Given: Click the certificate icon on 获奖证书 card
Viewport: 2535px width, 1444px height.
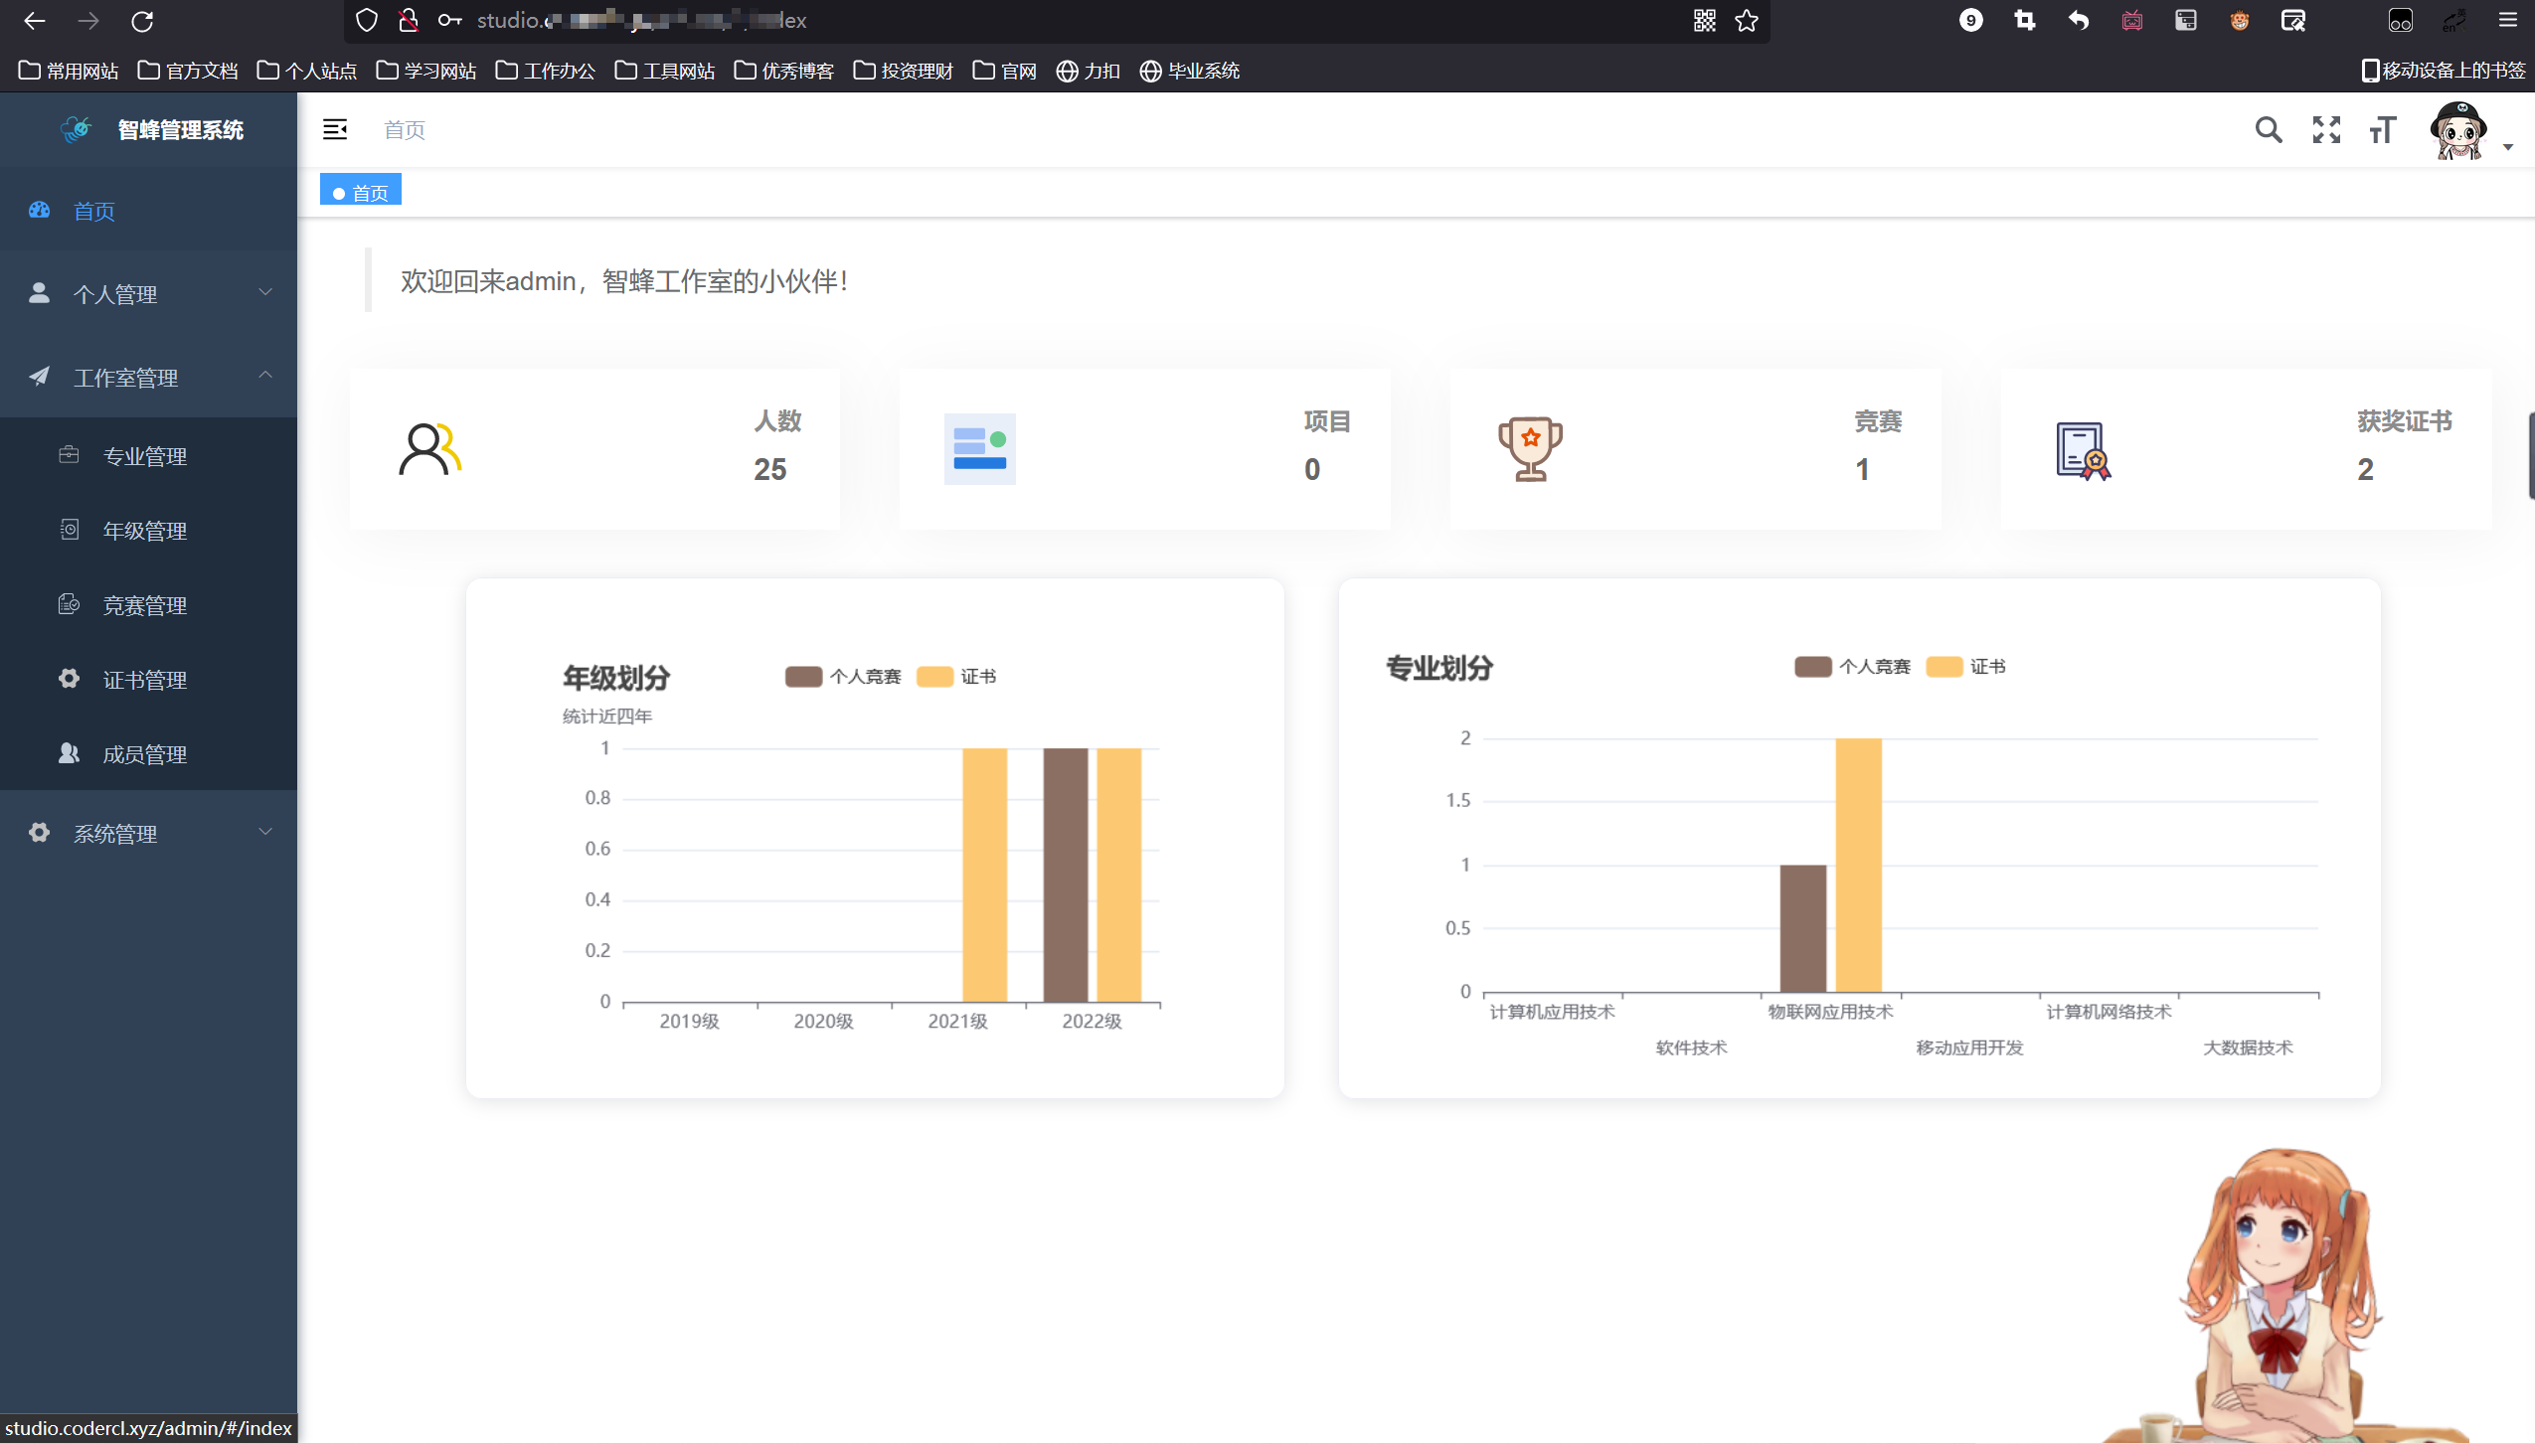Looking at the screenshot, I should click(x=2083, y=451).
